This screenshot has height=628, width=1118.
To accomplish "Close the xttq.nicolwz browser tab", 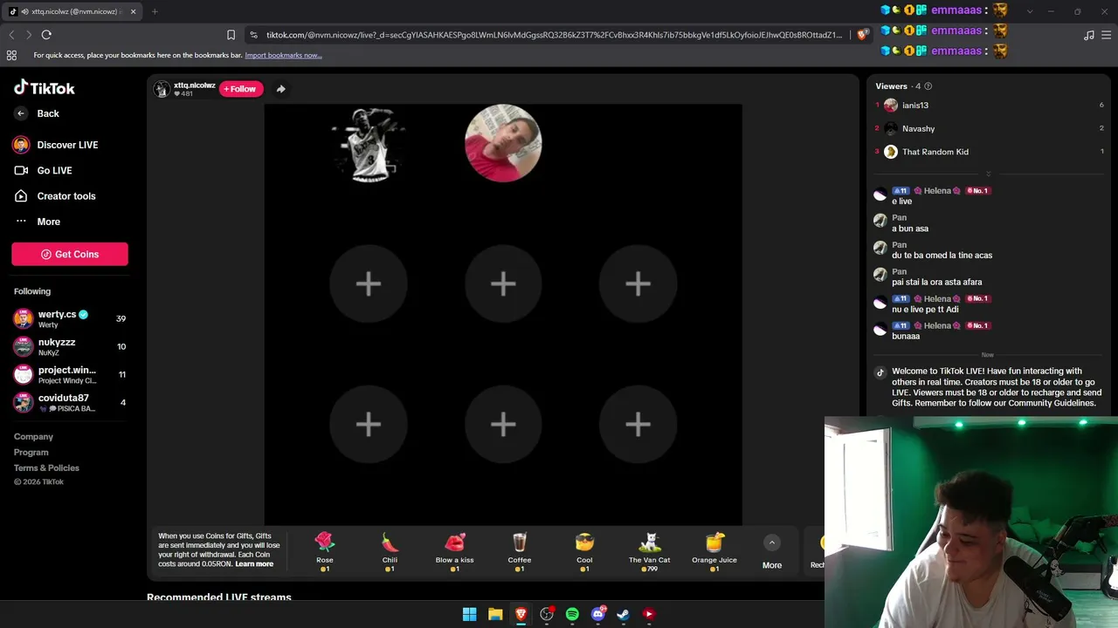I will click(133, 11).
